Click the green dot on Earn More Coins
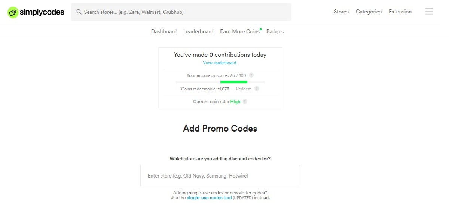Image resolution: width=449 pixels, height=213 pixels. (261, 29)
